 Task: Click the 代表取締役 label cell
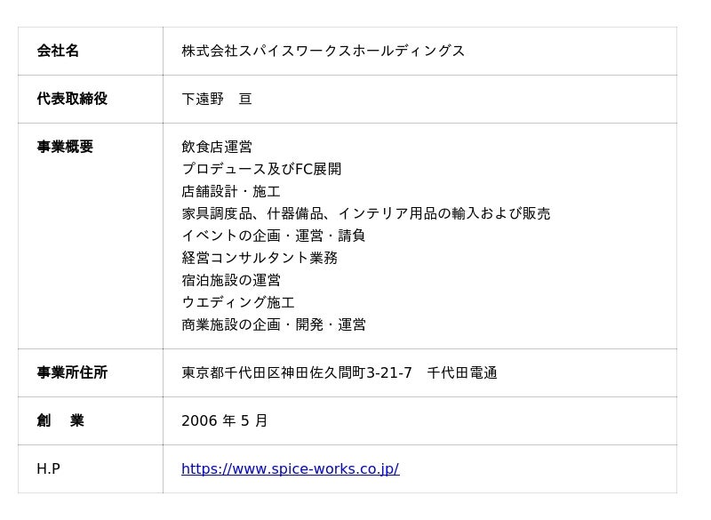[x=72, y=99]
